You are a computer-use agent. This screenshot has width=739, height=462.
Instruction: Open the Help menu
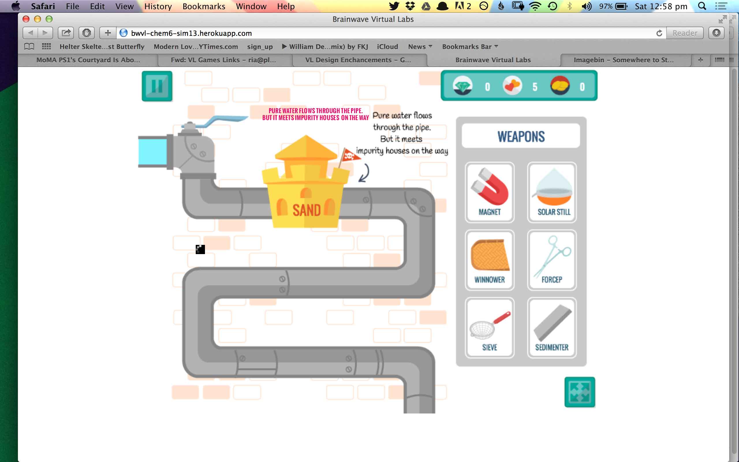[x=286, y=6]
